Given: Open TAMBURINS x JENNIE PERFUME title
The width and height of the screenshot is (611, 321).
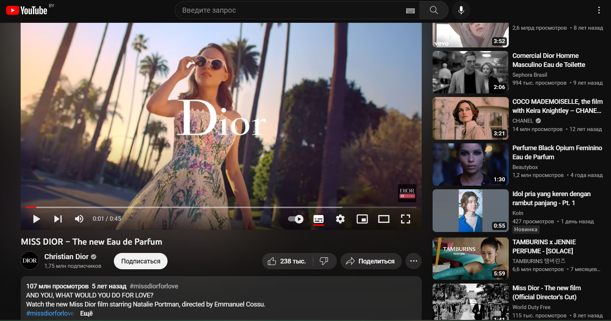Looking at the screenshot, I should coord(544,246).
